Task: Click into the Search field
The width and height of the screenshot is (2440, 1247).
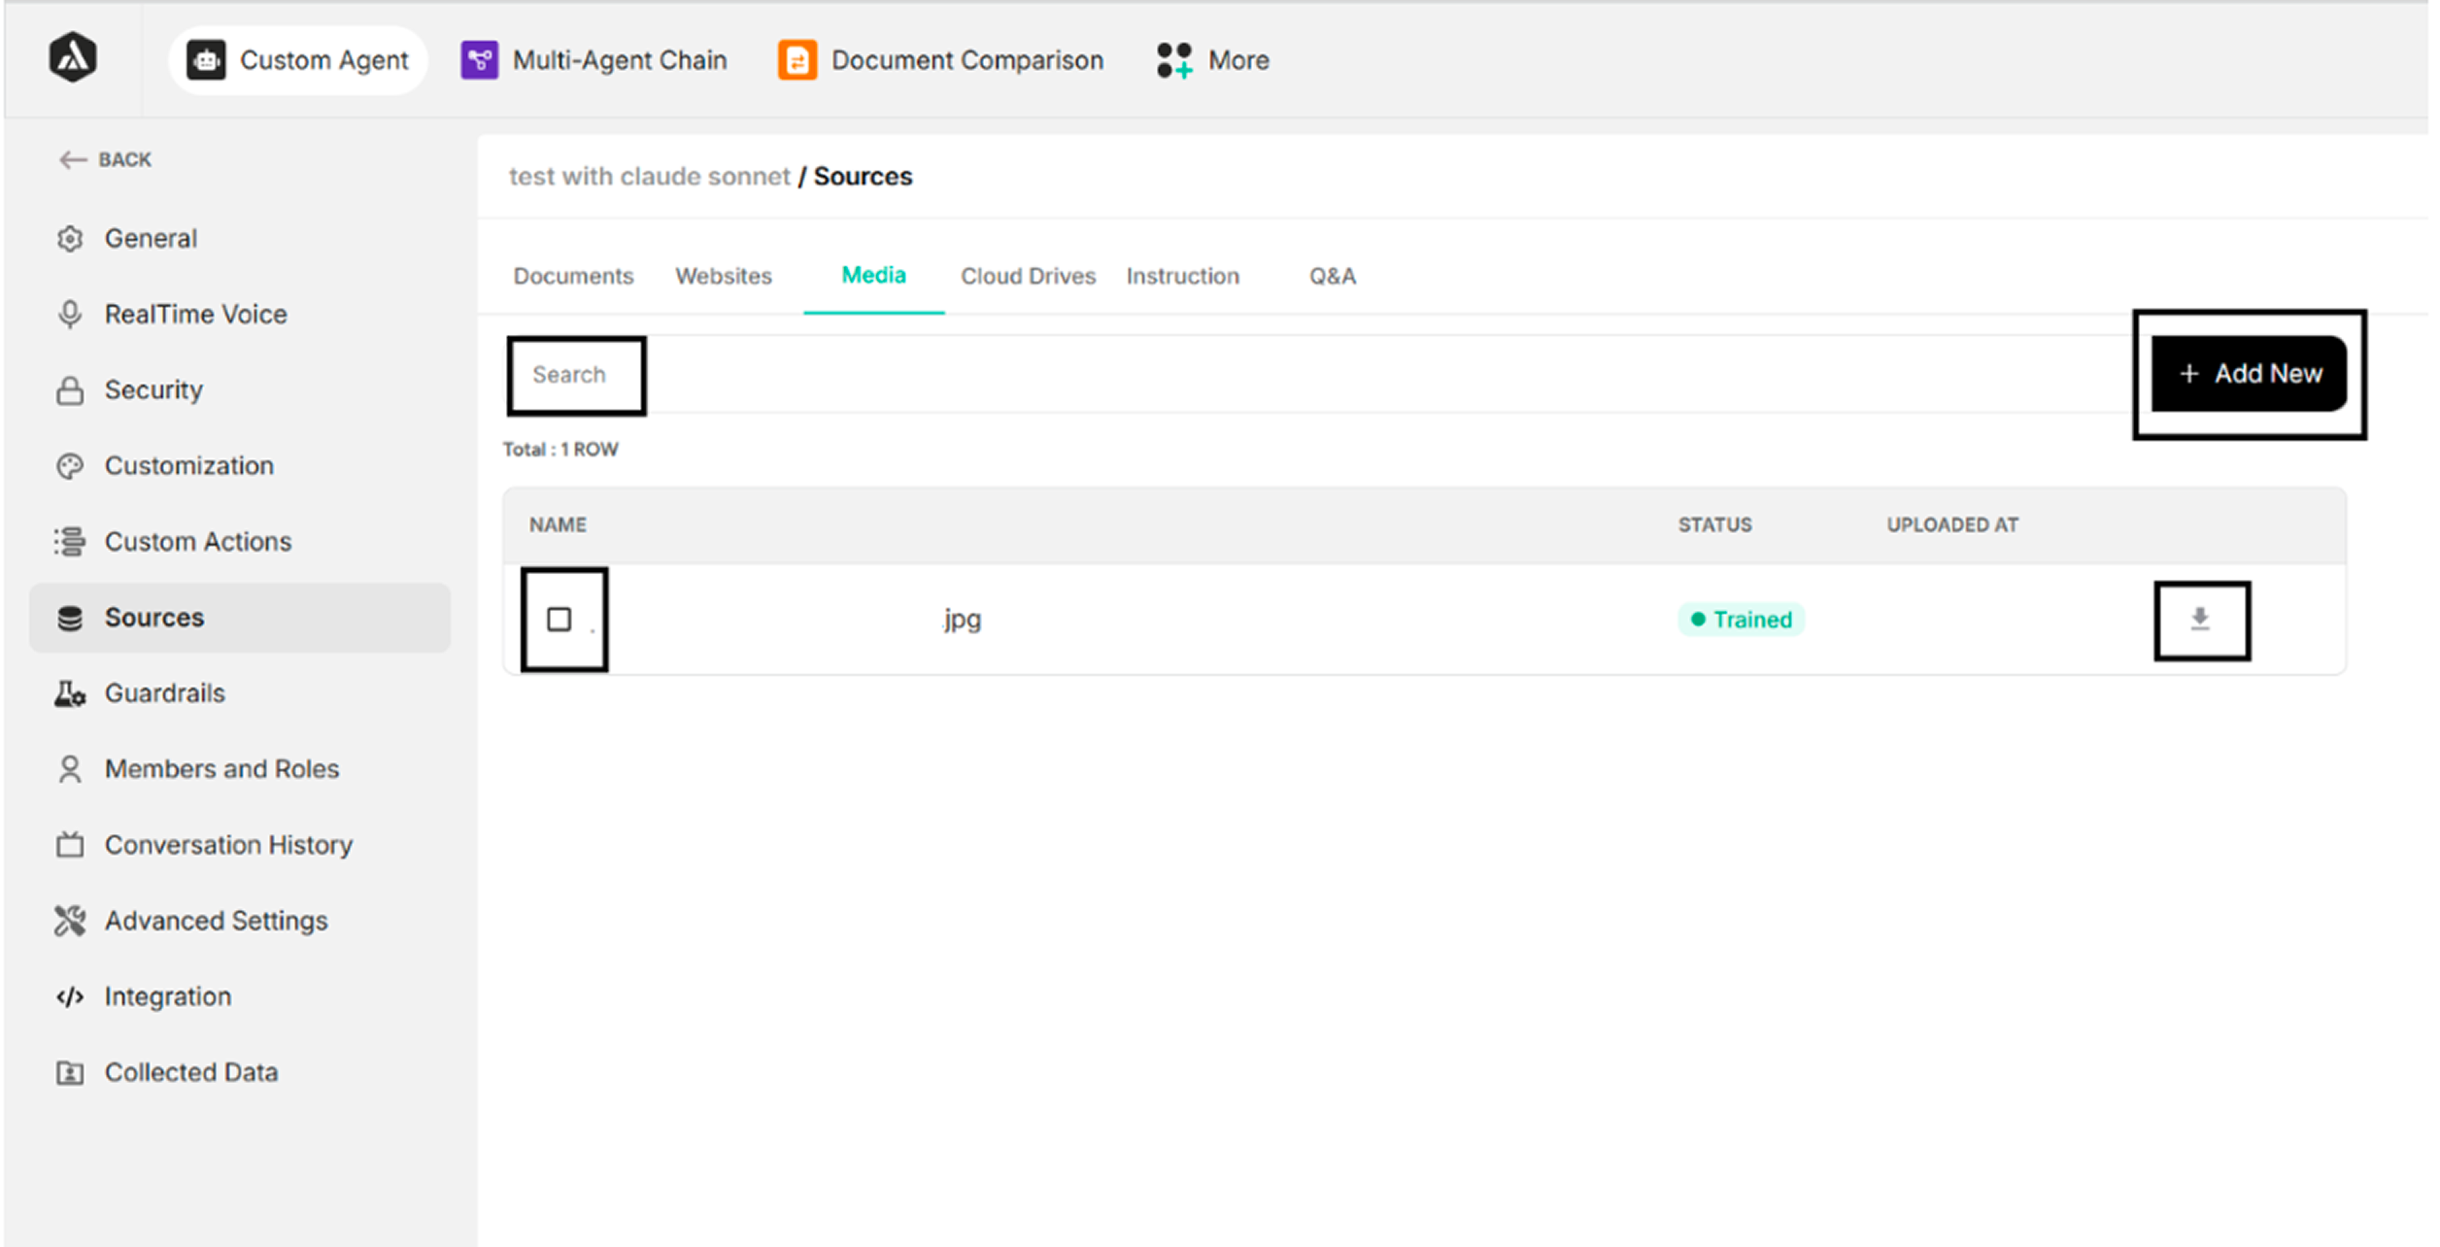Action: 575,375
